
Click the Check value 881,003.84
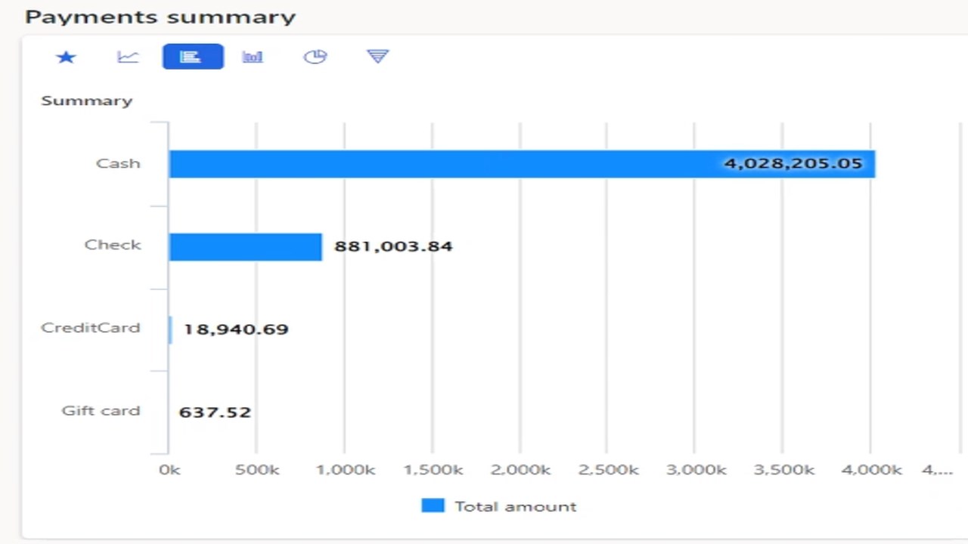(x=393, y=246)
